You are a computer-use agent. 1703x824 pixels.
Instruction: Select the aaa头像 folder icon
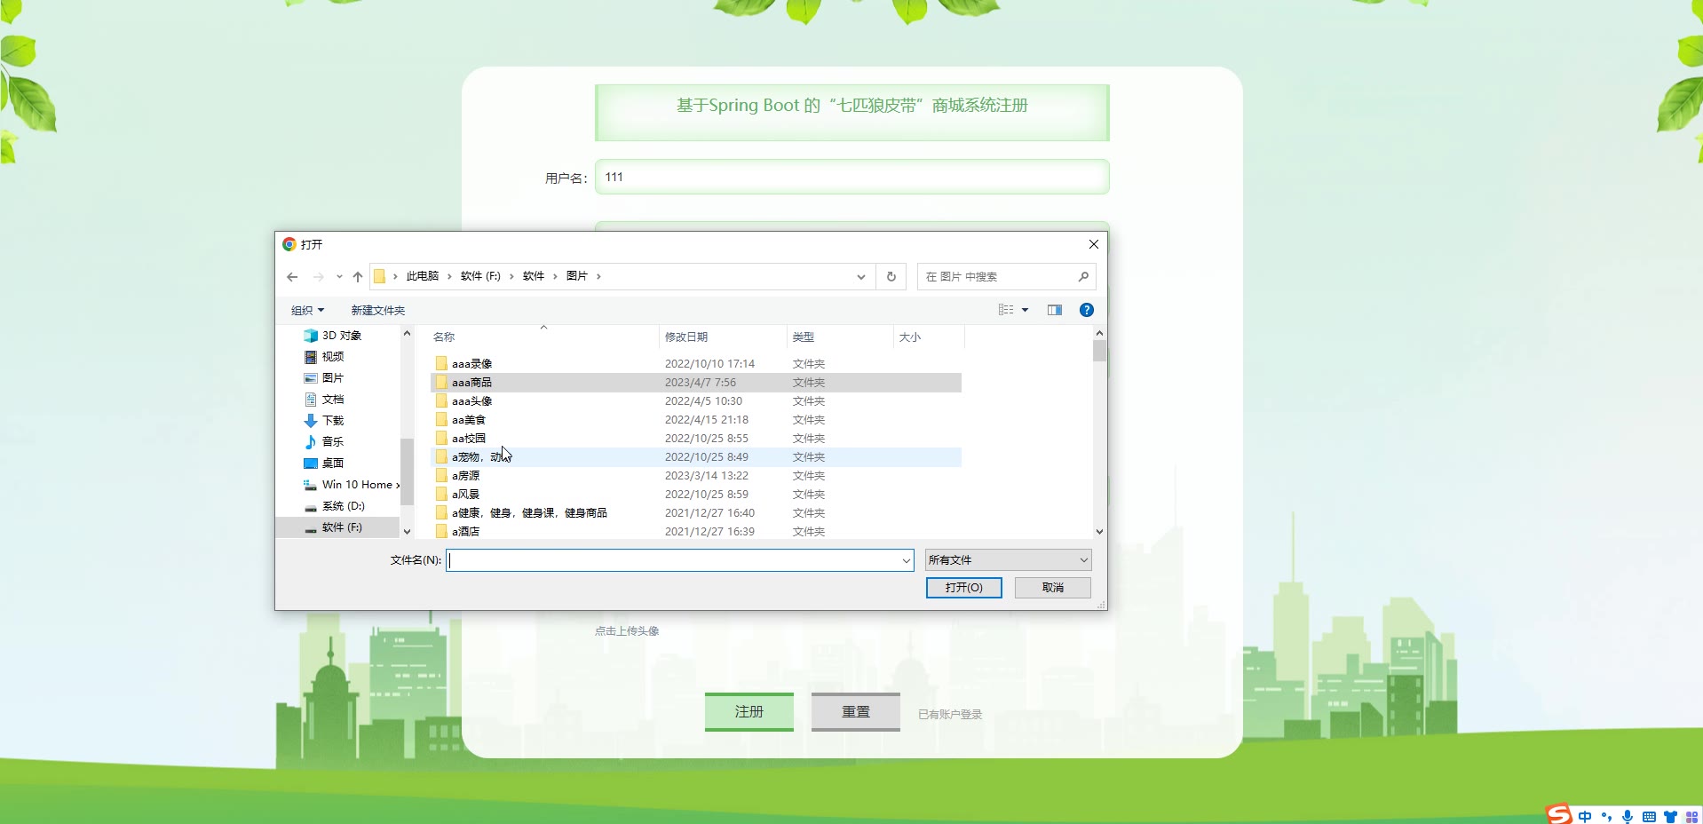point(441,400)
